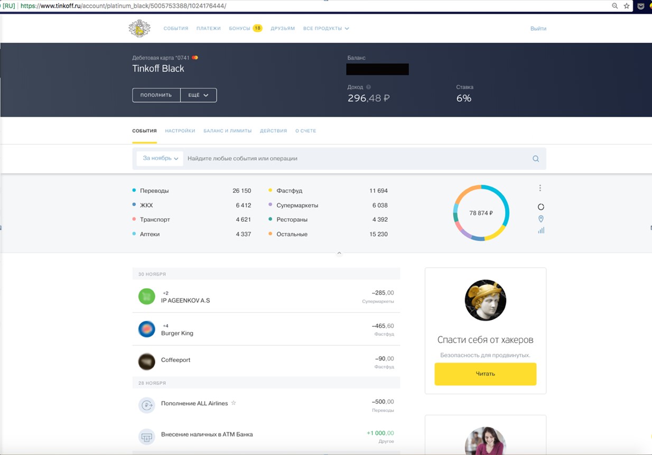The height and width of the screenshot is (455, 652).
Task: Open the IP AGEENKOV A.S transaction
Action: pos(266,296)
